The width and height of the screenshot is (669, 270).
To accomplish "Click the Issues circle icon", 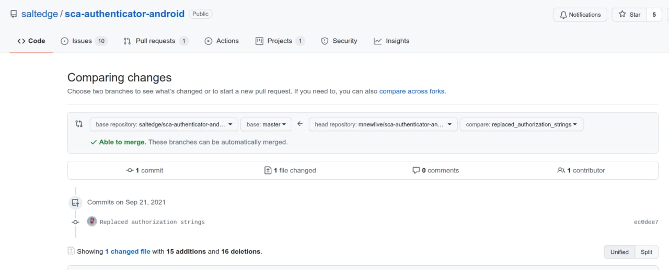I will pyautogui.click(x=65, y=41).
